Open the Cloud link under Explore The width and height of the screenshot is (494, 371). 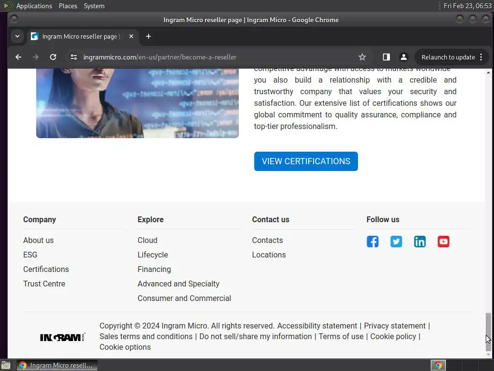[148, 241]
